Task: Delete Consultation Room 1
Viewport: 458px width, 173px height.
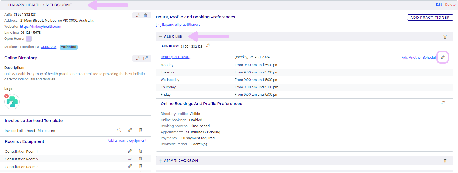Action: coord(141,151)
